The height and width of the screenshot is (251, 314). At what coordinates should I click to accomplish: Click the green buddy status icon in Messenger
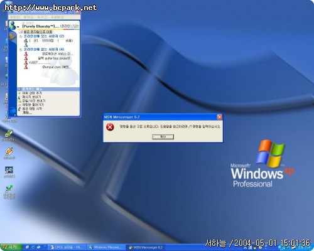[x=13, y=25]
